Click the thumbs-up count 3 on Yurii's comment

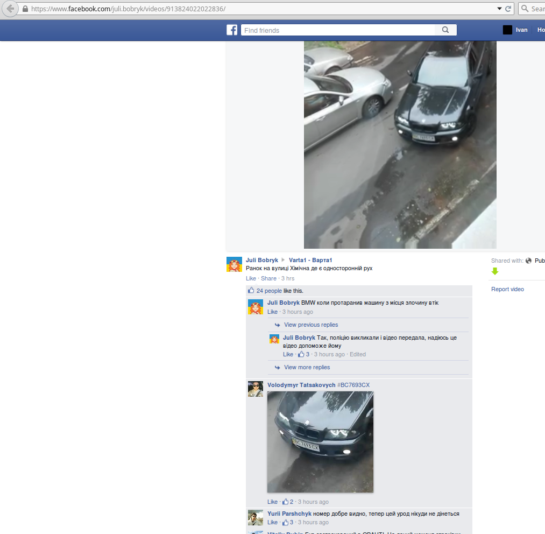pyautogui.click(x=288, y=522)
